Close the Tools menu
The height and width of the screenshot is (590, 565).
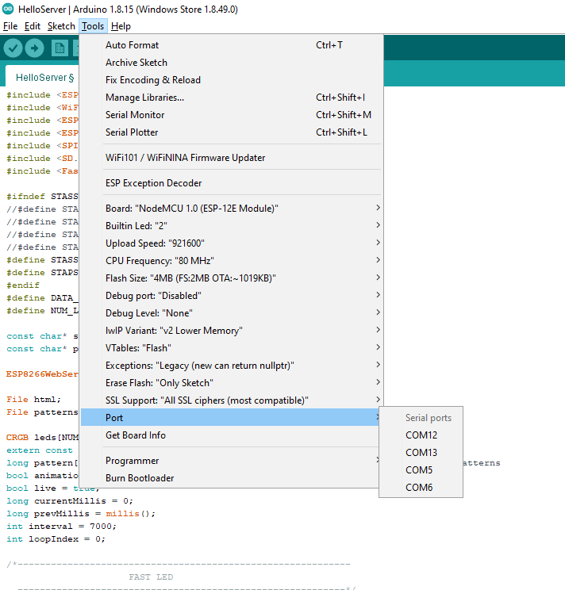(93, 26)
